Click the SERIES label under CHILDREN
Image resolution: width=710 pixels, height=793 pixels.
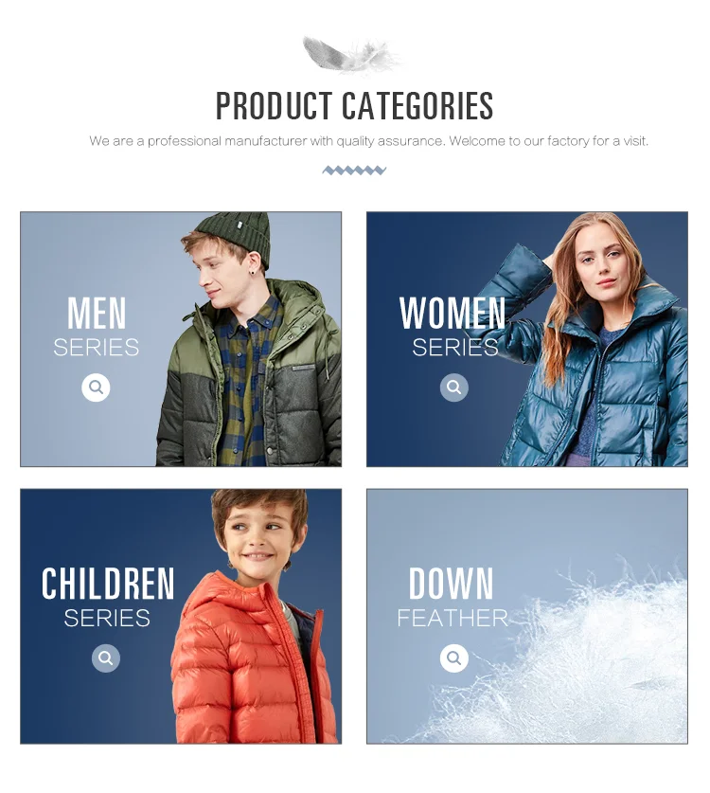coord(107,618)
